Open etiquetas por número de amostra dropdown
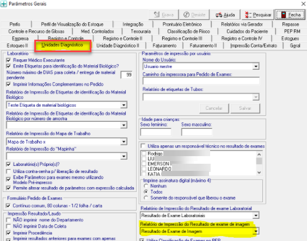307x241 pixels. click(x=124, y=125)
